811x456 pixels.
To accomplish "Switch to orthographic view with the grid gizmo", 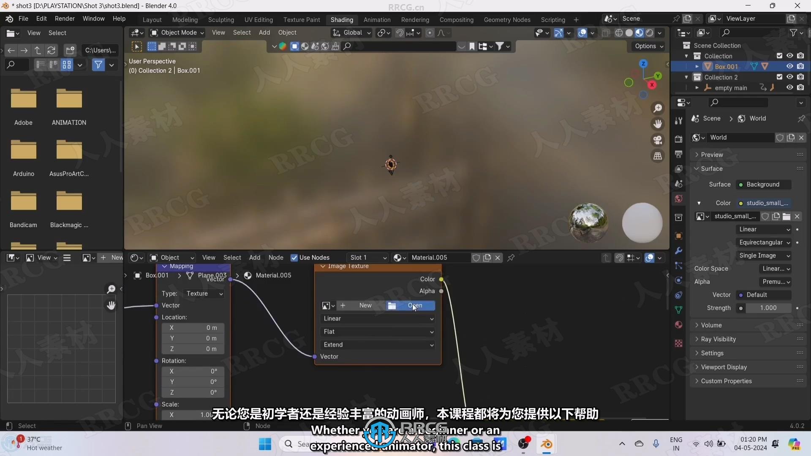I will click(x=658, y=156).
